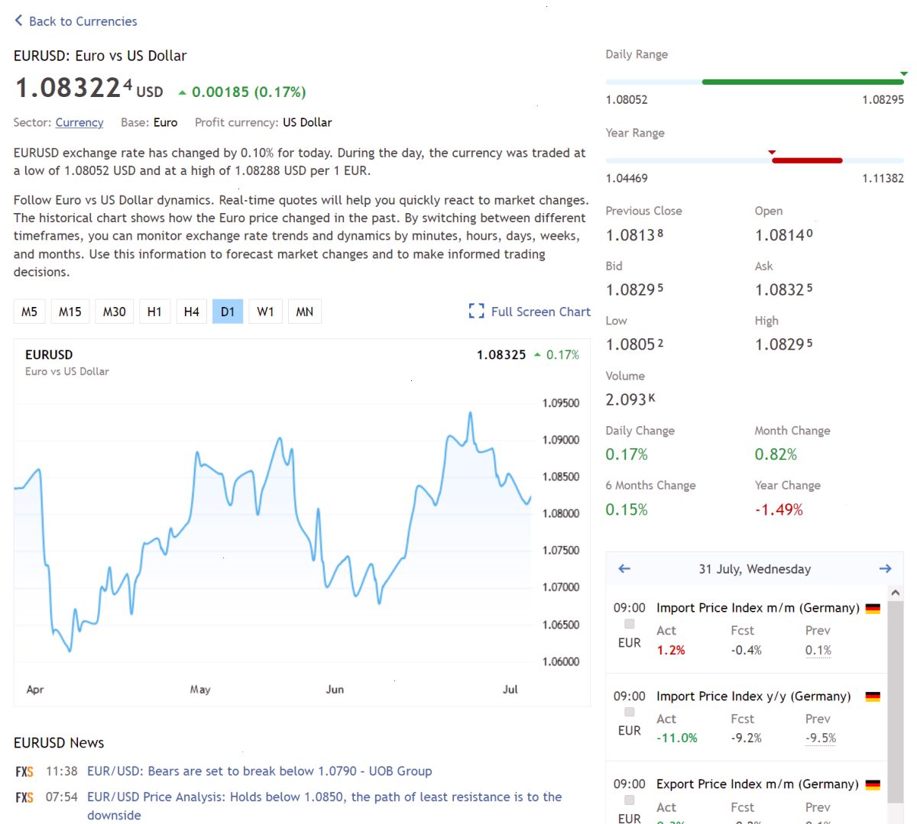Go to previous calendar day arrow
Image resolution: width=917 pixels, height=824 pixels.
(624, 568)
